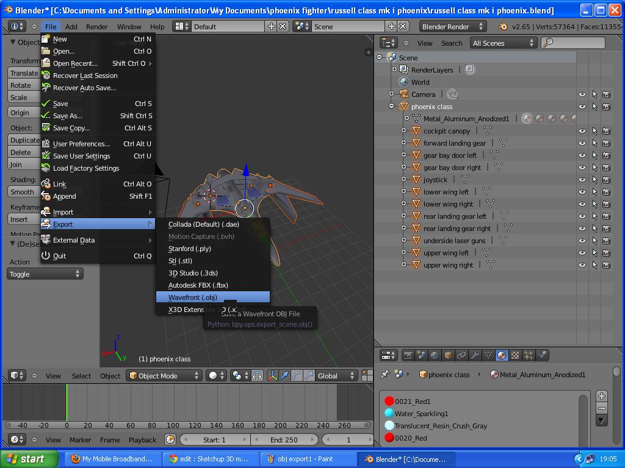Click the Object cube properties icon

point(448,355)
